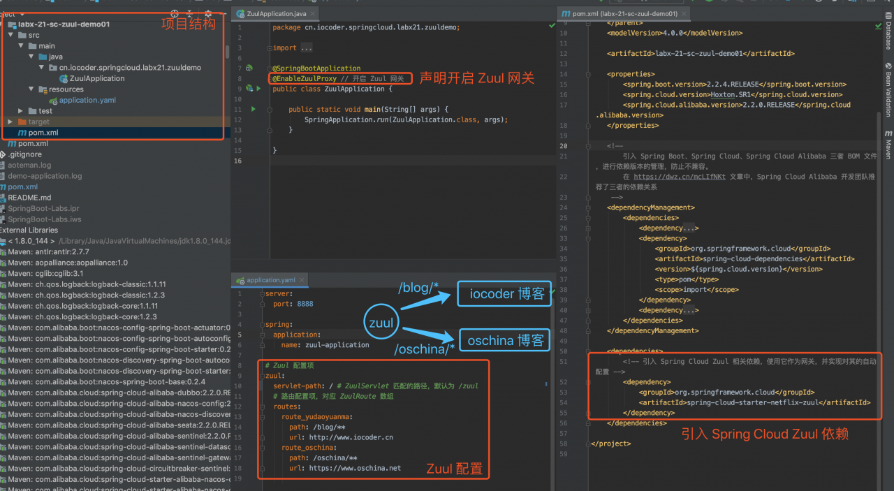
Task: Click the green inspections checkmark above pom.xml editor
Action: point(878,27)
